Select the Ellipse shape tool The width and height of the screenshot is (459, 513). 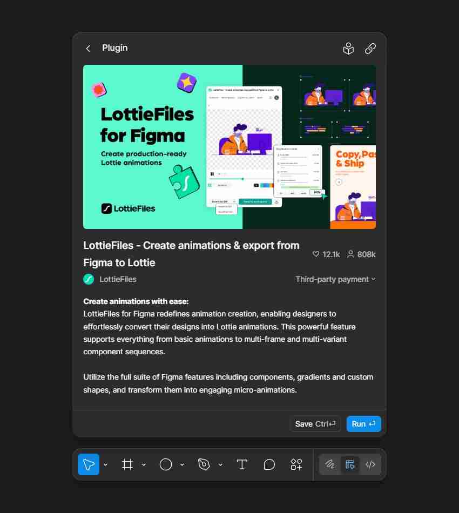[166, 464]
